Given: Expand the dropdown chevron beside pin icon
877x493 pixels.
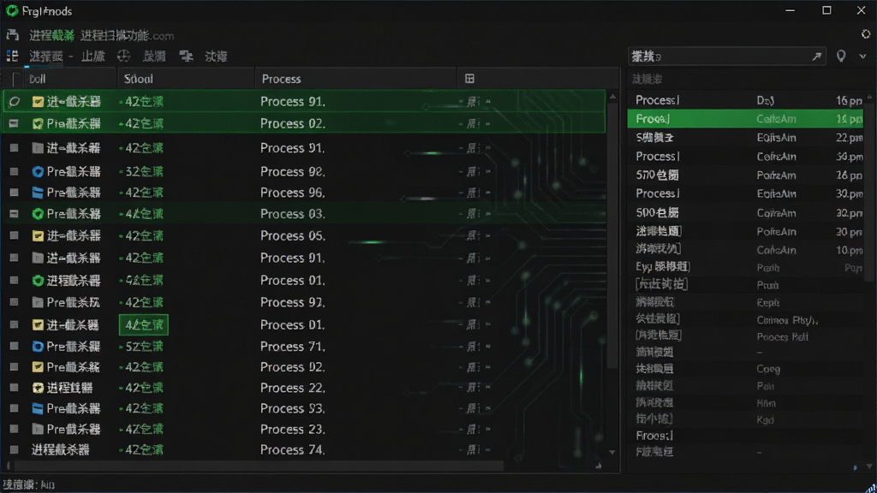Looking at the screenshot, I should point(862,56).
